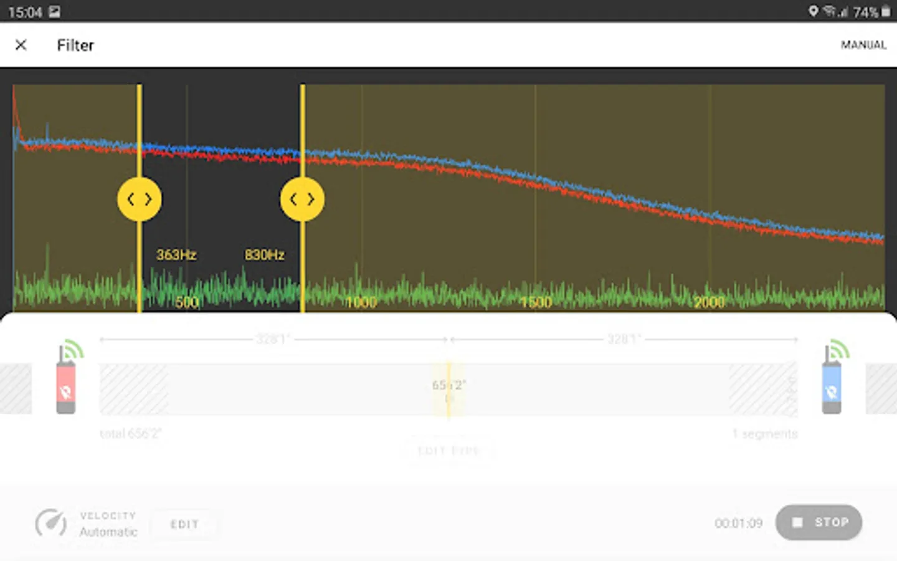897x561 pixels.
Task: Toggle the muted-signal symbol on the red sensor
Action: coord(65,391)
